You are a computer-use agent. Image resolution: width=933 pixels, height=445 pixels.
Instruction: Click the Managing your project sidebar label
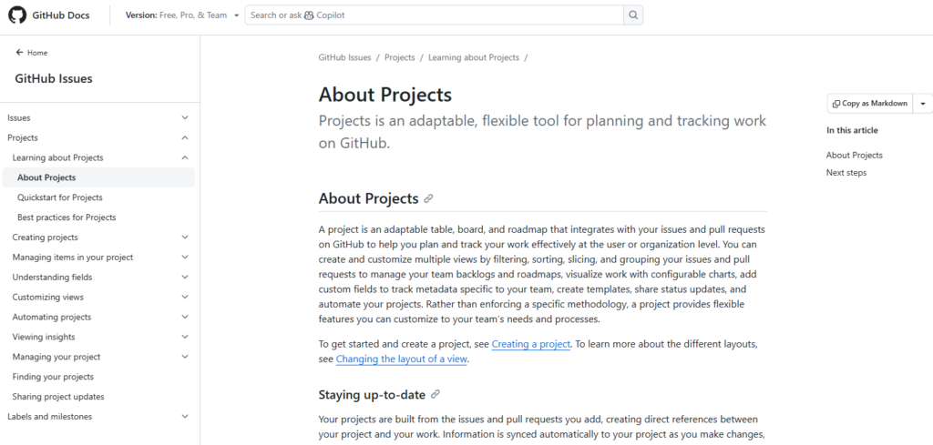56,357
